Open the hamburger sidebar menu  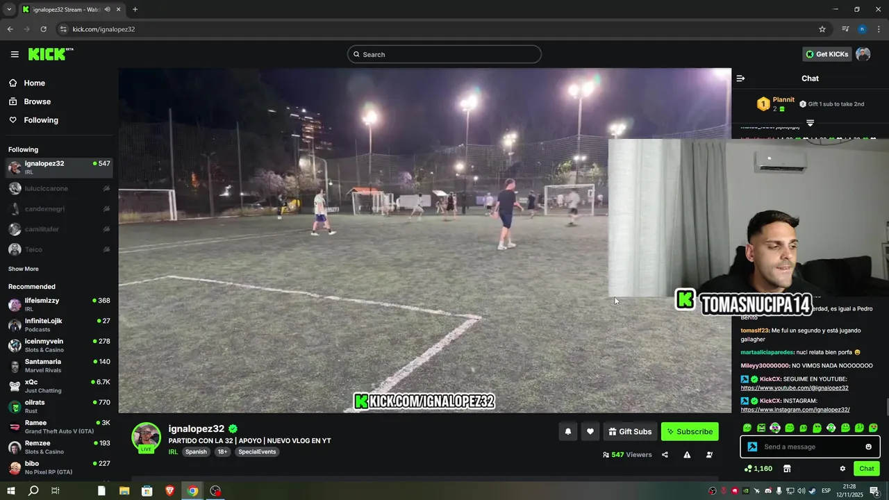tap(15, 54)
